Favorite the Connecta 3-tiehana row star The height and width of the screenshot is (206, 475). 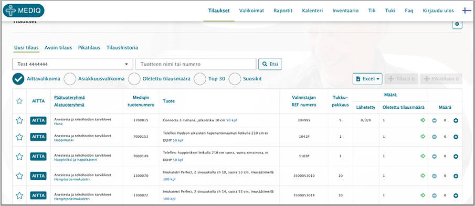(x=19, y=120)
